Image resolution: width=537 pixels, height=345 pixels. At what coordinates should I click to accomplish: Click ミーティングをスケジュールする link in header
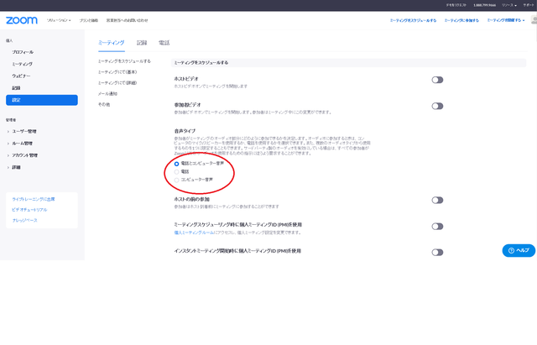(413, 19)
